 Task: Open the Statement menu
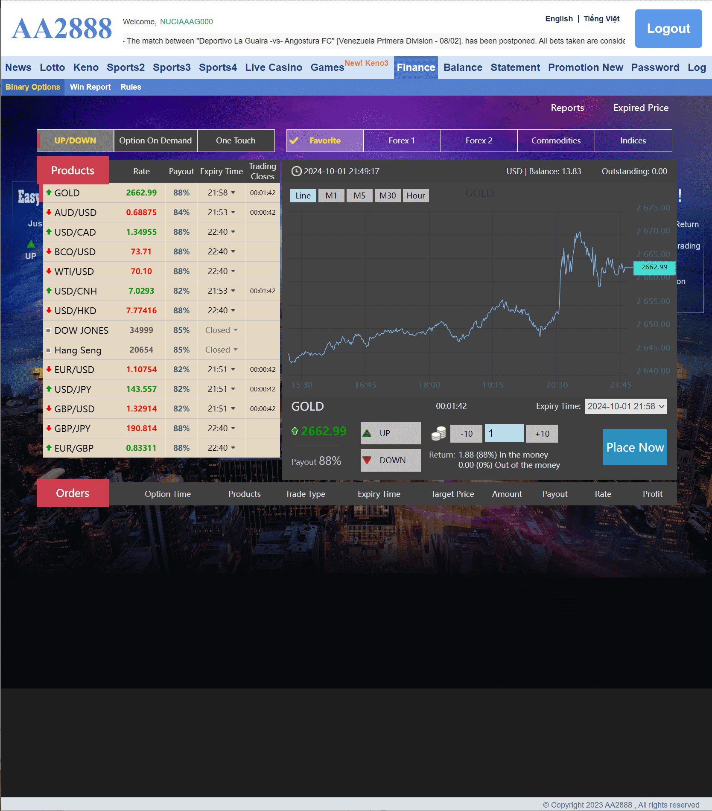click(x=515, y=67)
